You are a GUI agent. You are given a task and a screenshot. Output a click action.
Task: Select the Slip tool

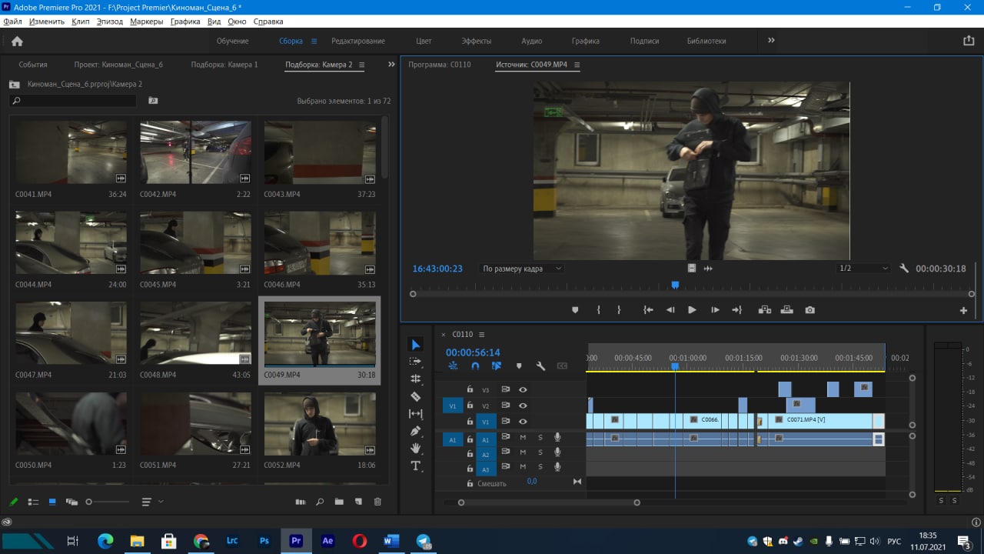click(x=415, y=414)
